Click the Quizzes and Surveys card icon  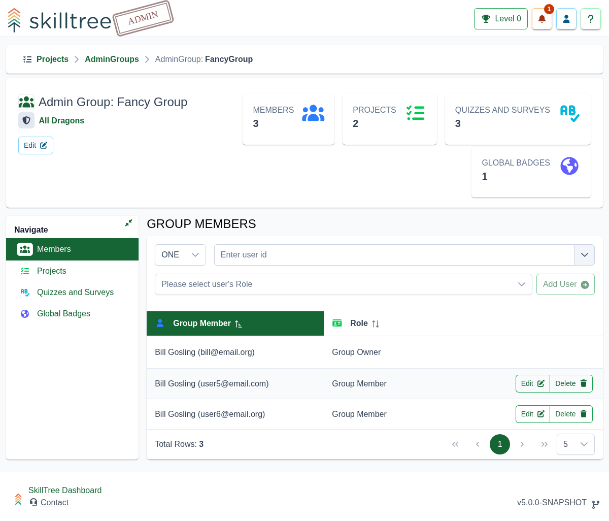tap(570, 113)
